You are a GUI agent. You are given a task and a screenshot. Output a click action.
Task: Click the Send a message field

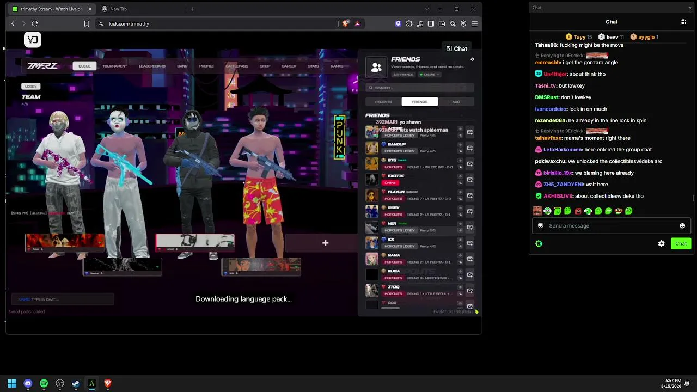point(612,225)
